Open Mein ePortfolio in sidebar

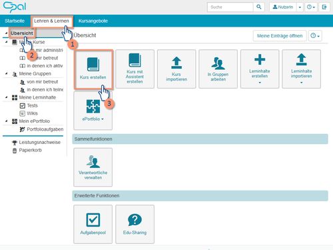35,121
